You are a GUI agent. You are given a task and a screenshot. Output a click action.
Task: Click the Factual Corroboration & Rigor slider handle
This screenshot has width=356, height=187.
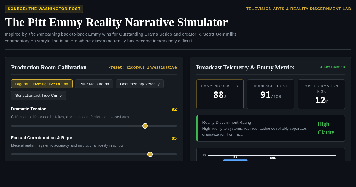coord(150,154)
